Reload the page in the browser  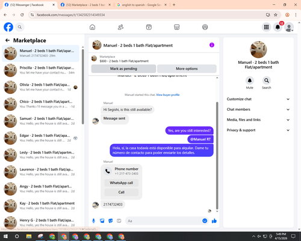pyautogui.click(x=22, y=15)
